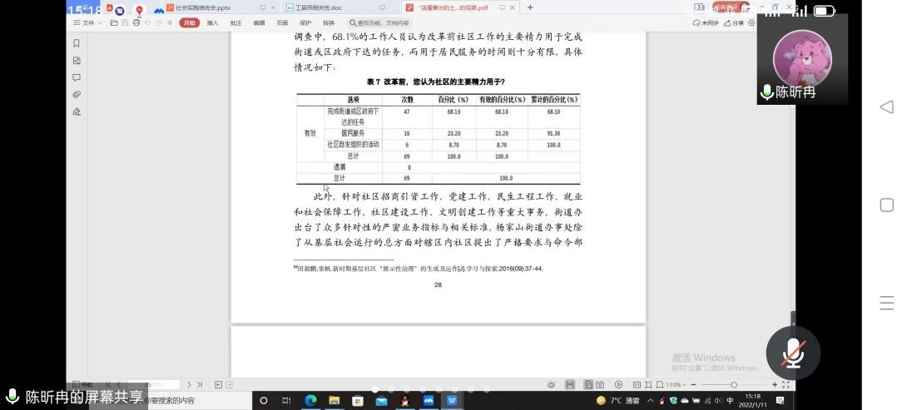Click the search box 查找功能、文档内容

point(379,23)
